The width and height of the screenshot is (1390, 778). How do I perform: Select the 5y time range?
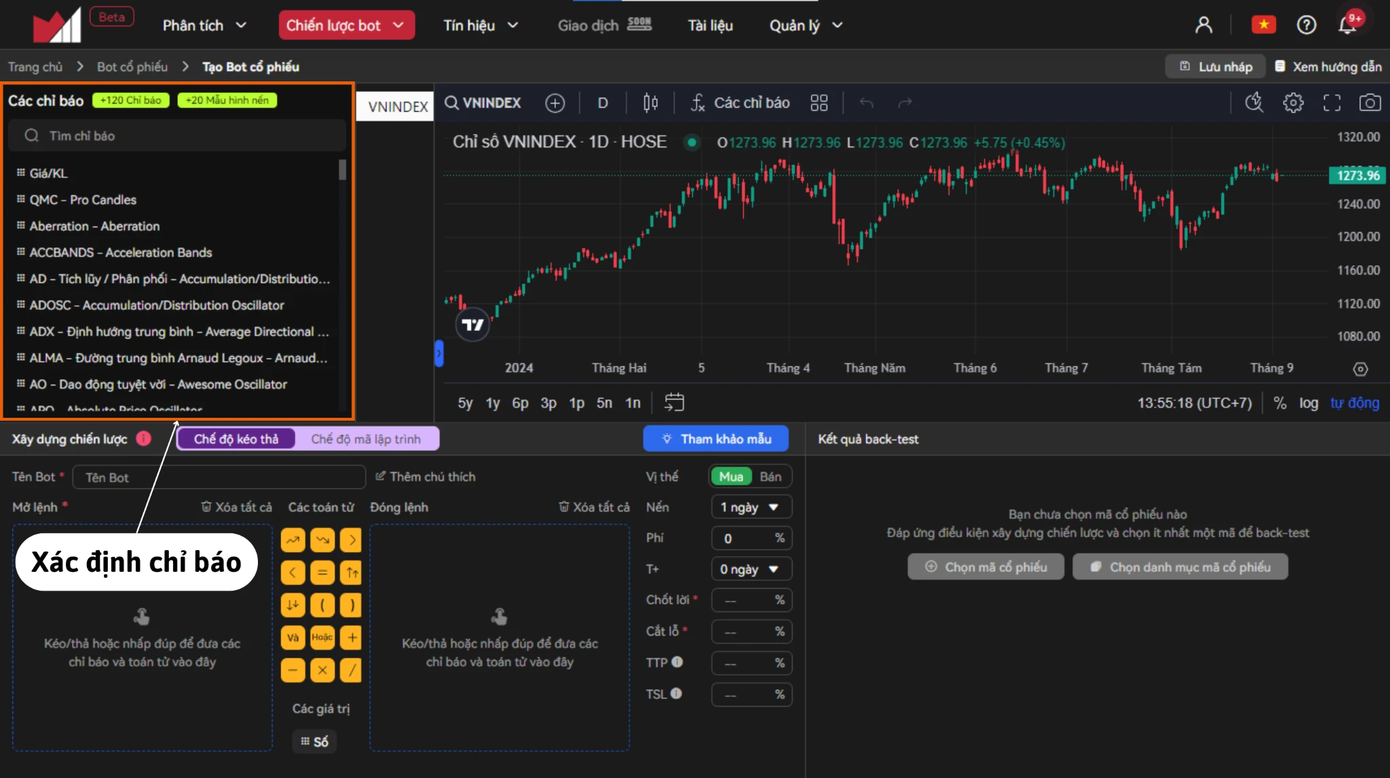465,403
